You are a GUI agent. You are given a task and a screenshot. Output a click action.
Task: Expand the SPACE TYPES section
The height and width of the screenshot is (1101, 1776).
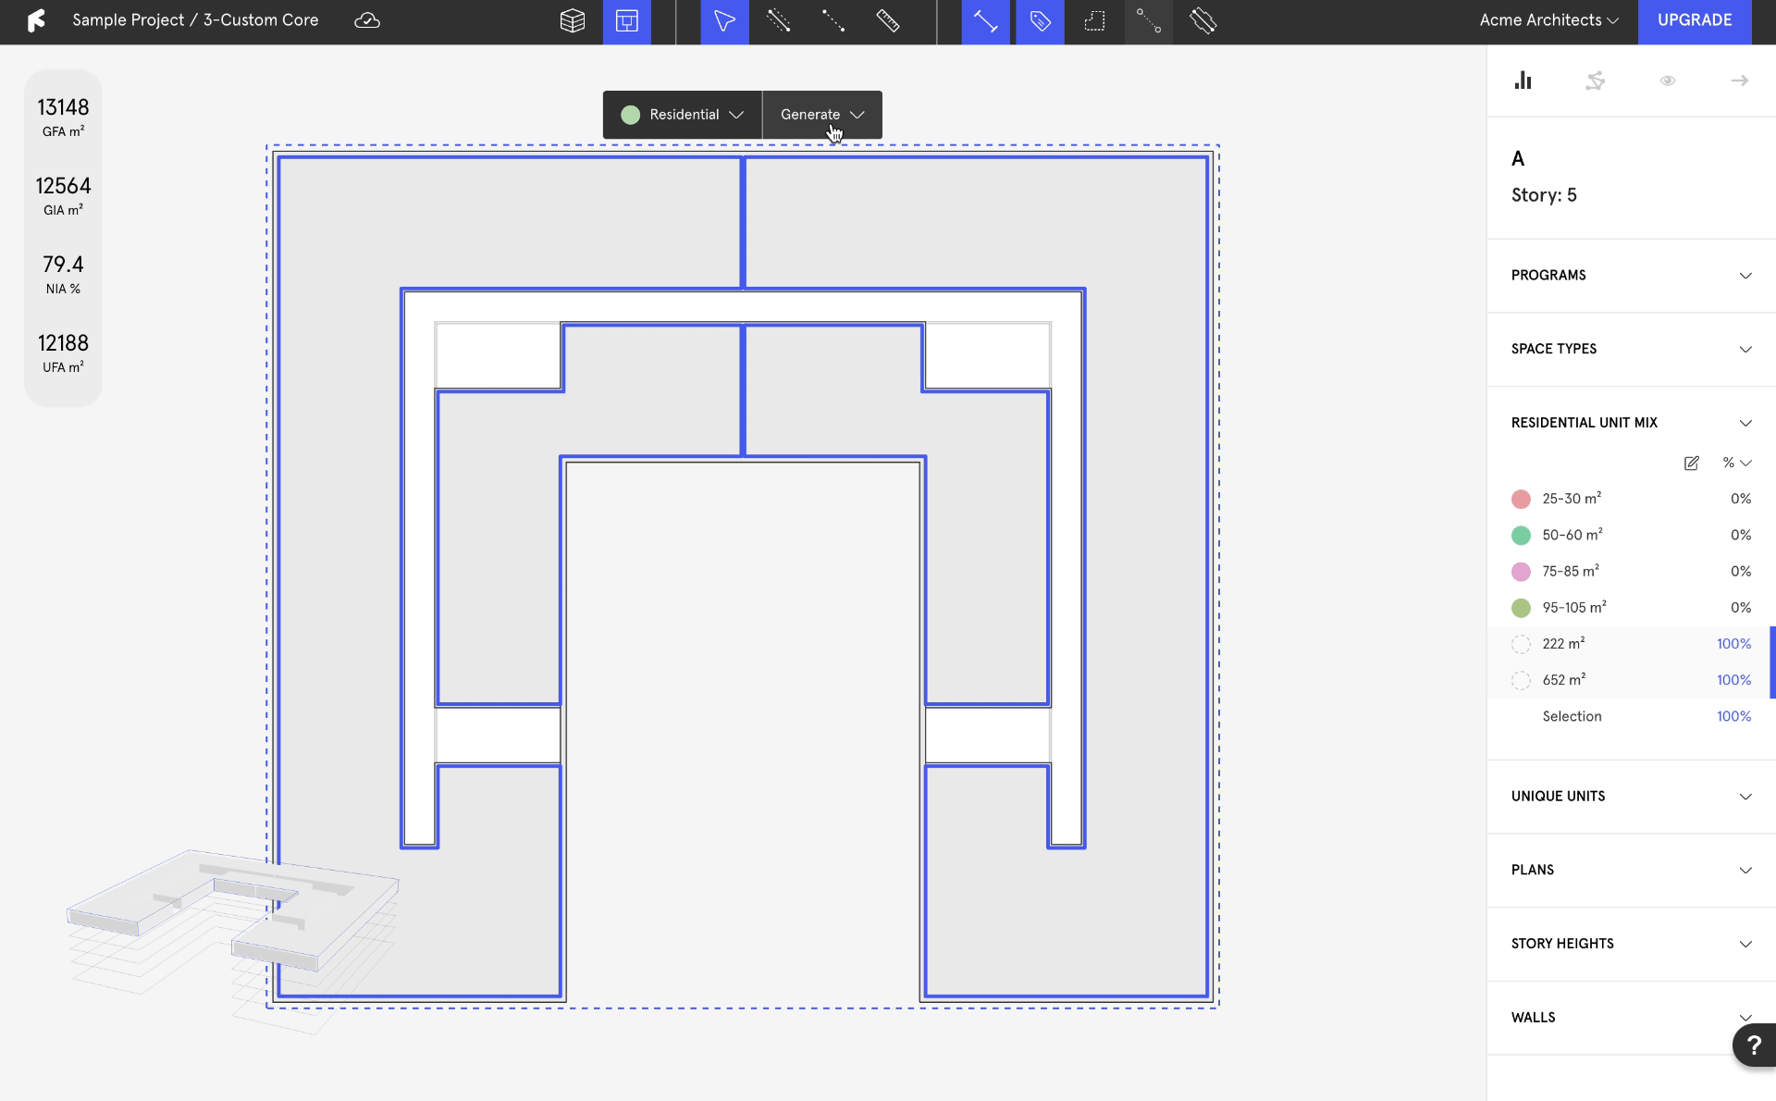tap(1631, 349)
